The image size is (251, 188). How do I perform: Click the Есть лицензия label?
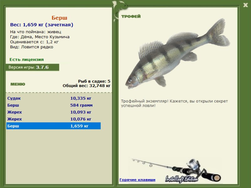pos(26,59)
